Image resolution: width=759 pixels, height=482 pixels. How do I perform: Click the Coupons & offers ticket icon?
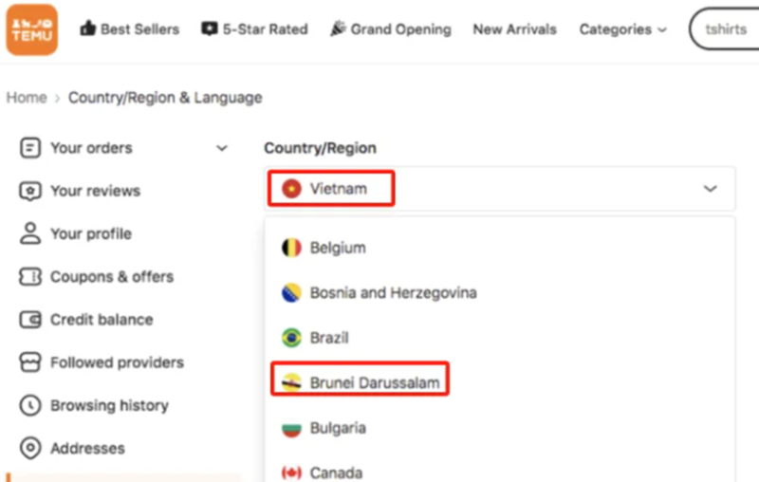pos(31,277)
